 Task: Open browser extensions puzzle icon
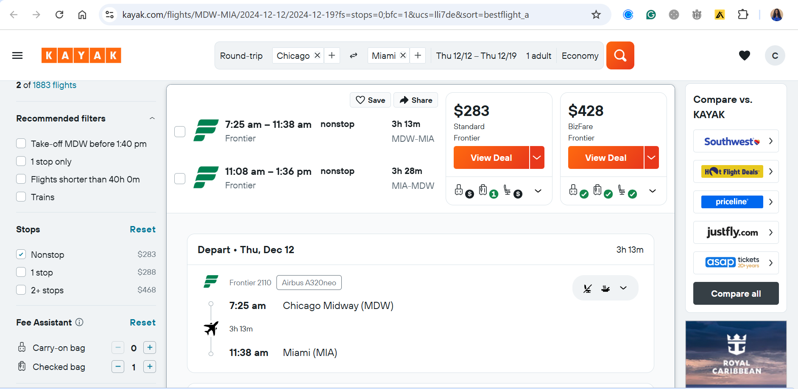pyautogui.click(x=743, y=15)
